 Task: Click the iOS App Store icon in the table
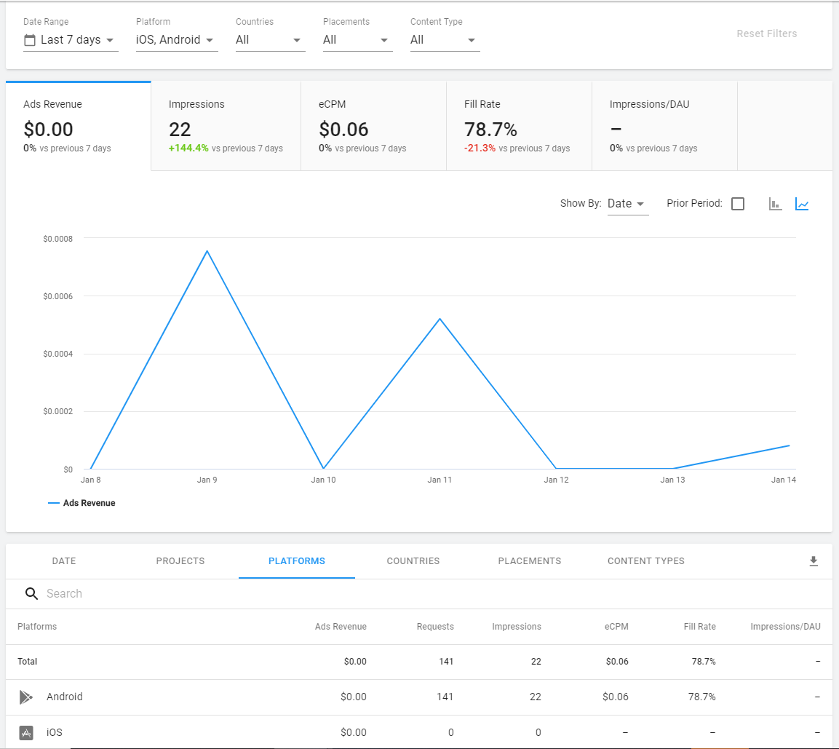(x=26, y=732)
